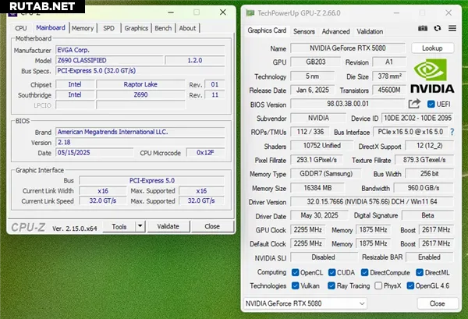Viewport: 468px width, 319px height.
Task: Switch to the Graphics tab in CPU-Z
Action: [136, 28]
